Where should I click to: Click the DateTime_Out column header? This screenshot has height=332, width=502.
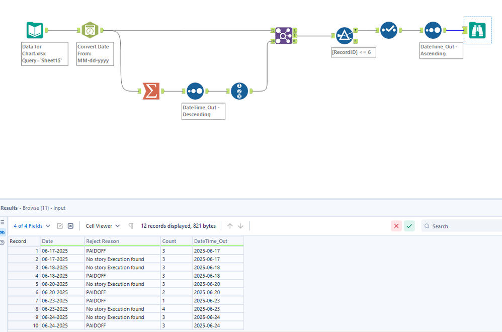(x=218, y=241)
